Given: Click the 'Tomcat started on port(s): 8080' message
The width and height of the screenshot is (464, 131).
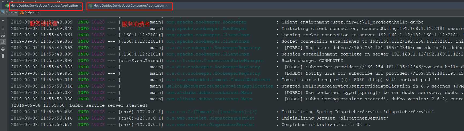Looking at the screenshot, I should click(360, 80).
